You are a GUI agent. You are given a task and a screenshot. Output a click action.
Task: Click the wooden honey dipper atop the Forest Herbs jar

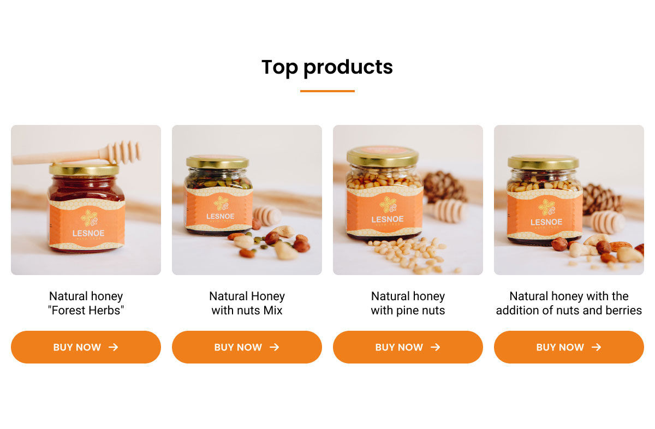(x=77, y=153)
